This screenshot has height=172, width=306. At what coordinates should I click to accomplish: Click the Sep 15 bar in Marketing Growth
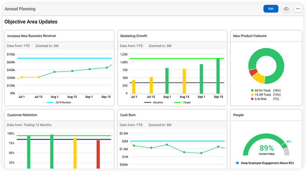218,76
